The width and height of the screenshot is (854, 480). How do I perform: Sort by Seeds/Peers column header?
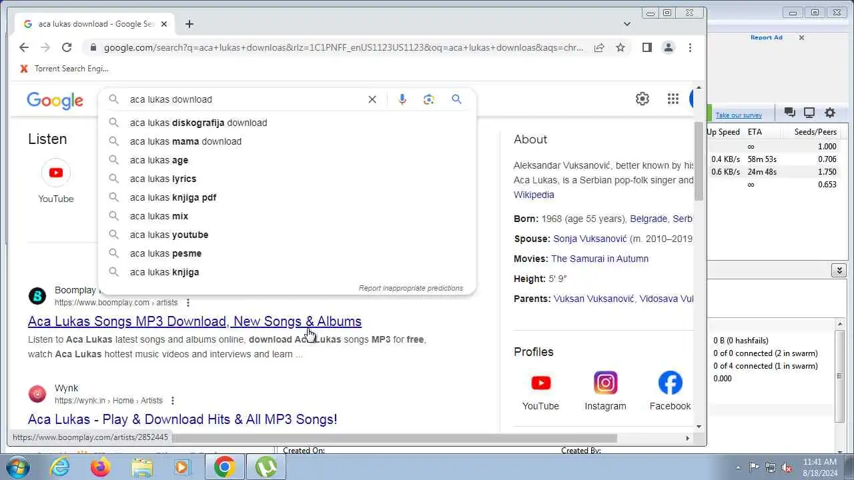[x=815, y=132]
